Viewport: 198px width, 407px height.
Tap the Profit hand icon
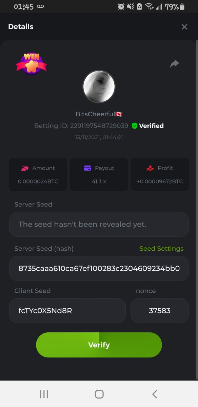pos(150,168)
